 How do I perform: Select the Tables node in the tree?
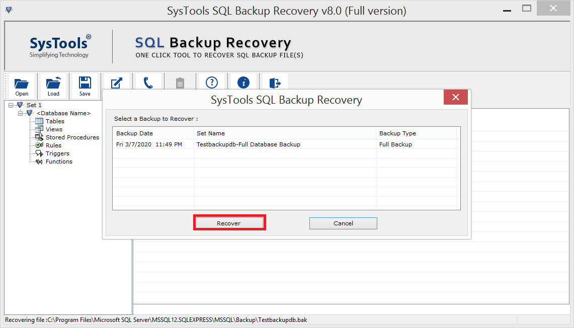coord(55,121)
